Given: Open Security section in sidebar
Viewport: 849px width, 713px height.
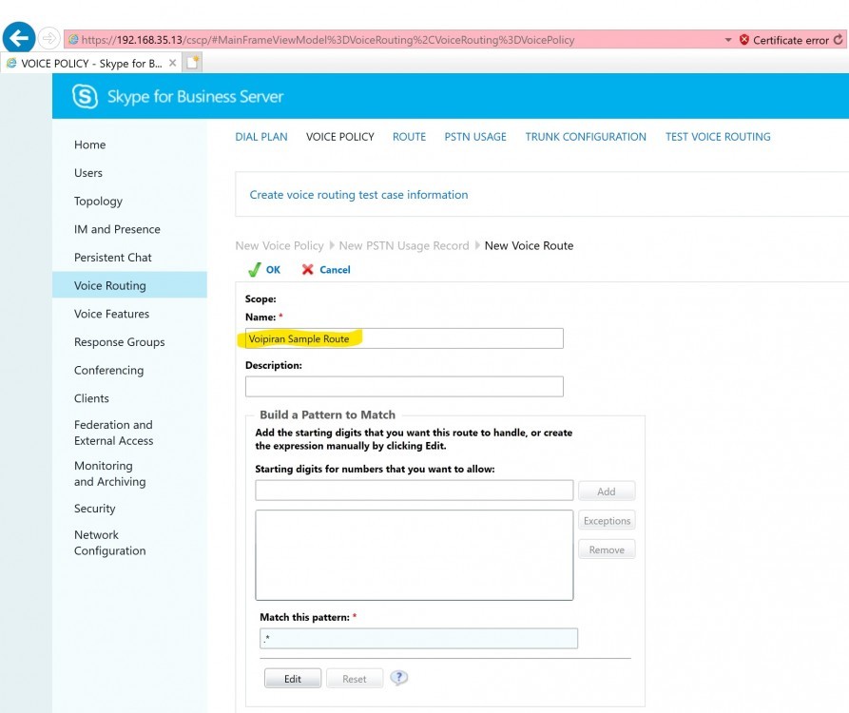Looking at the screenshot, I should pos(95,509).
